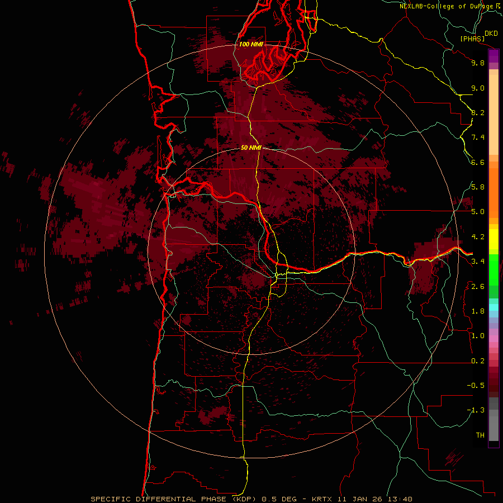Click the TH label on color scale
Image resolution: width=503 pixels, height=503 pixels.
click(x=480, y=435)
